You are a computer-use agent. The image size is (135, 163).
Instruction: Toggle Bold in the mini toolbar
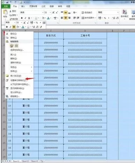pos(7,27)
